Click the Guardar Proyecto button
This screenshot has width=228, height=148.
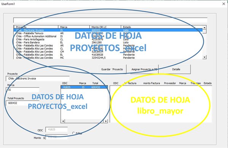(112, 69)
